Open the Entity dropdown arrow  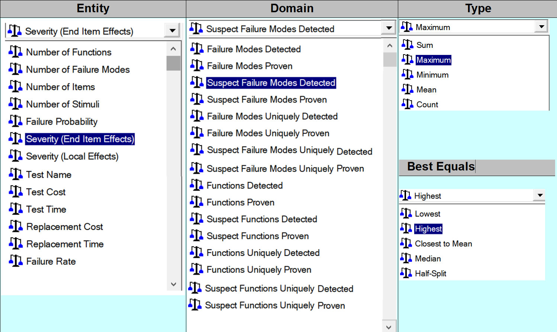click(x=172, y=31)
